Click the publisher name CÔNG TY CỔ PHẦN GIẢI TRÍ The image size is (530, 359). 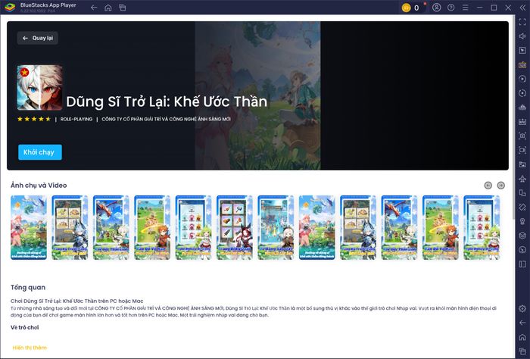(166, 119)
